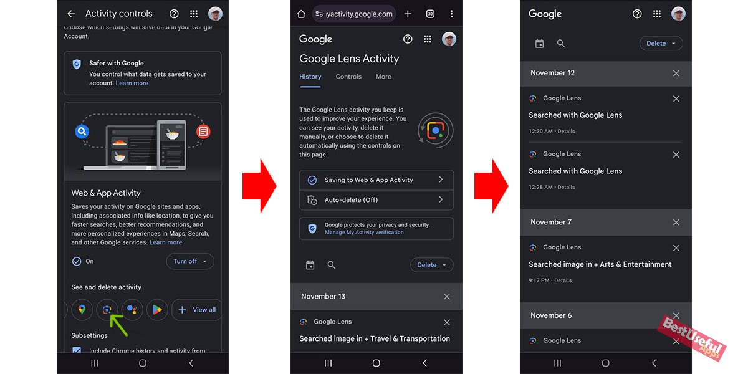
Task: Open Details link for 12:28 AM entry
Action: (566, 188)
